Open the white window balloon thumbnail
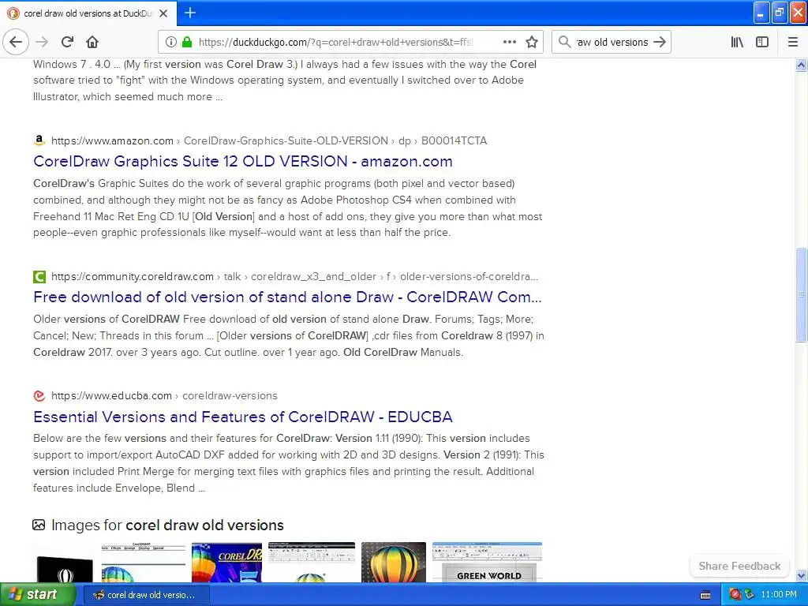The image size is (808, 606). point(144,562)
